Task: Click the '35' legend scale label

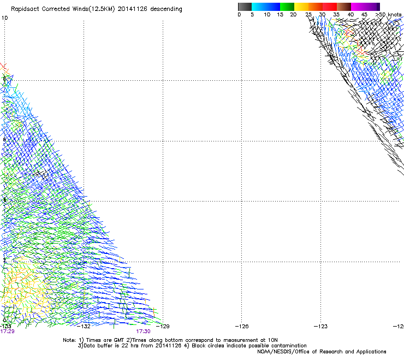Action: 336,14
